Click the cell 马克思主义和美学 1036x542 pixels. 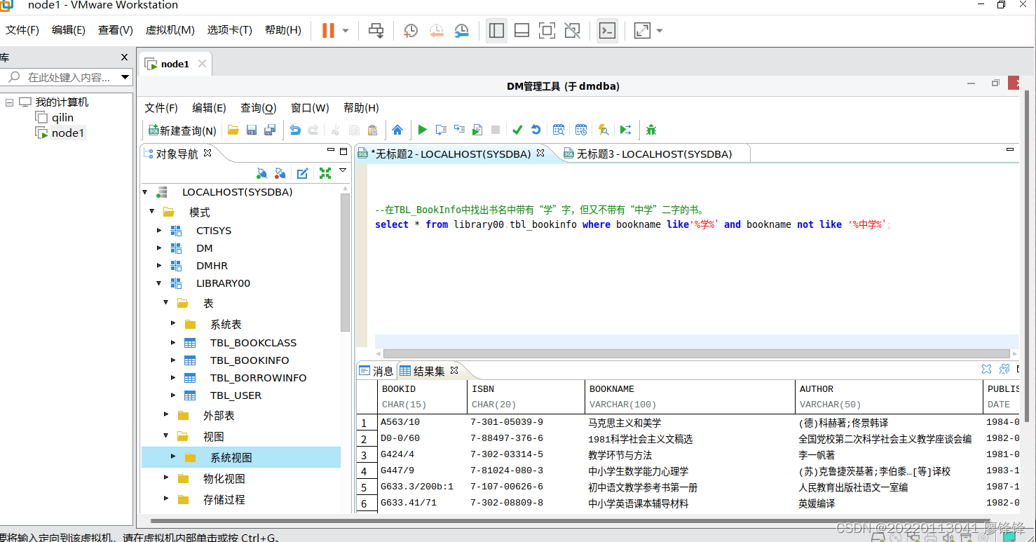[625, 423]
